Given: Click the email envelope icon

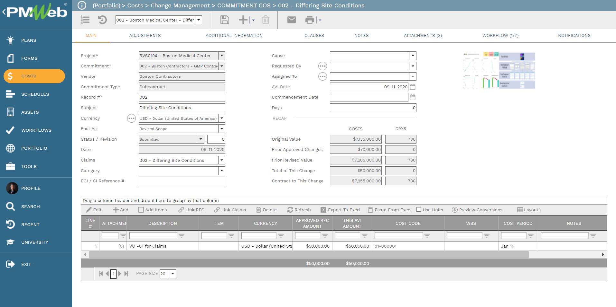Looking at the screenshot, I should [x=292, y=20].
